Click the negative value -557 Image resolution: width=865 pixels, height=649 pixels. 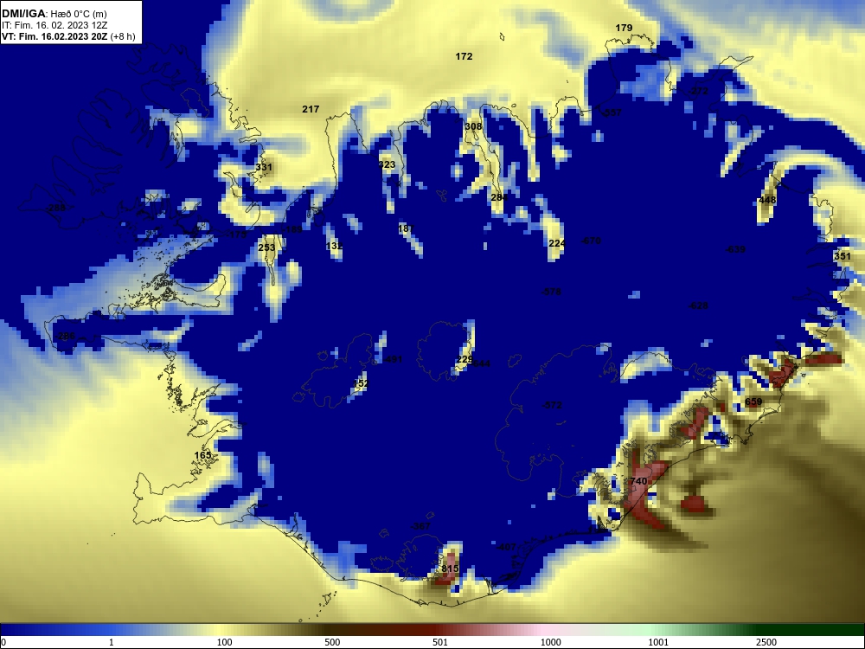pos(612,112)
